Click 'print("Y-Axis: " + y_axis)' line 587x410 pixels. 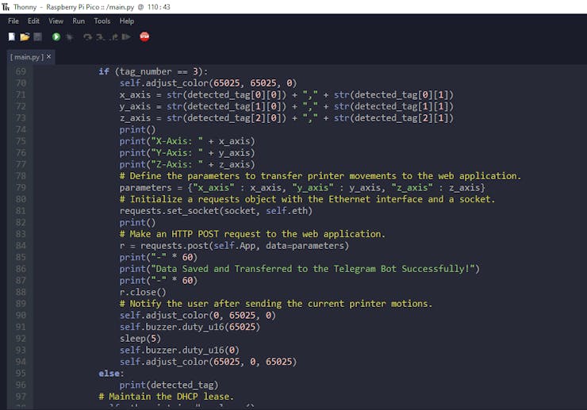pos(186,152)
